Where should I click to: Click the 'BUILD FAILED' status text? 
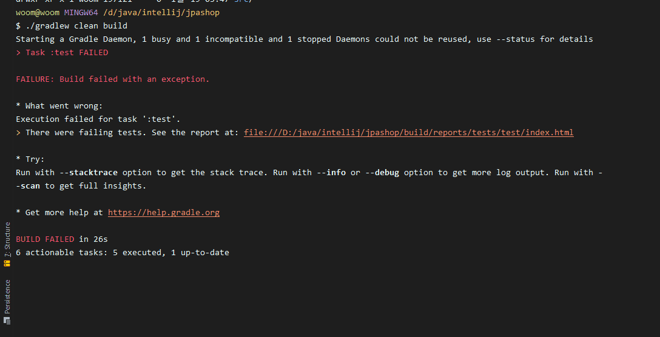point(45,239)
